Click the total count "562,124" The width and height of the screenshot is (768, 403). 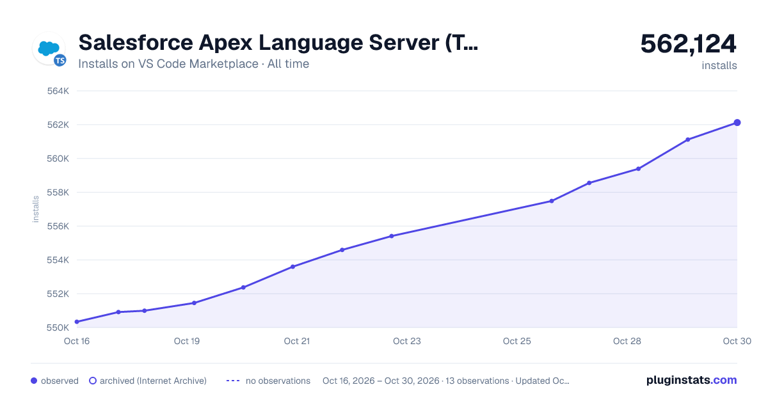pyautogui.click(x=689, y=43)
